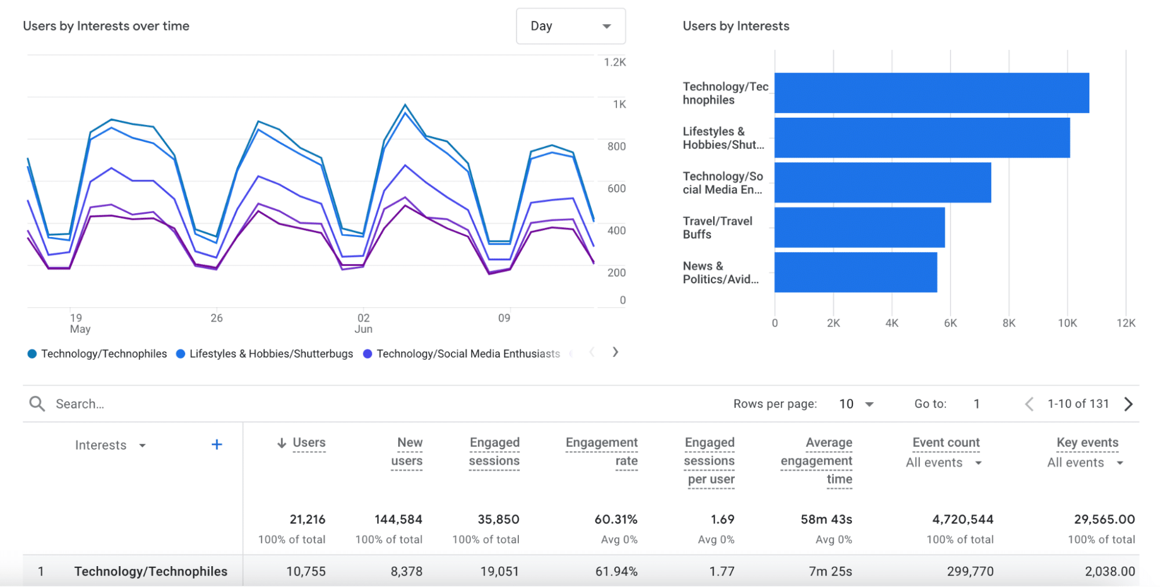Viewport: 1160px width, 587px height.
Task: Open the Day time granularity dropdown
Action: point(570,26)
